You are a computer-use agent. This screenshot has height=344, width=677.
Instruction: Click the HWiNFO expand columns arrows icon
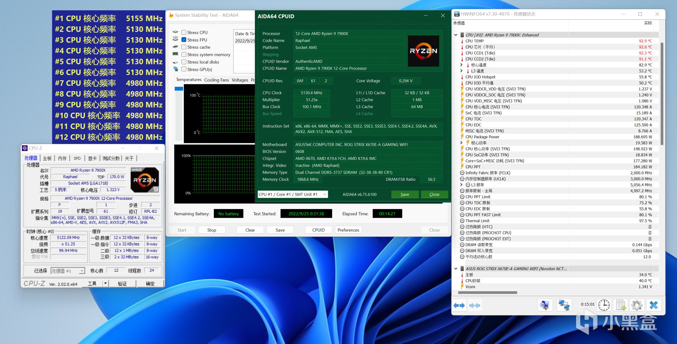[x=459, y=305]
